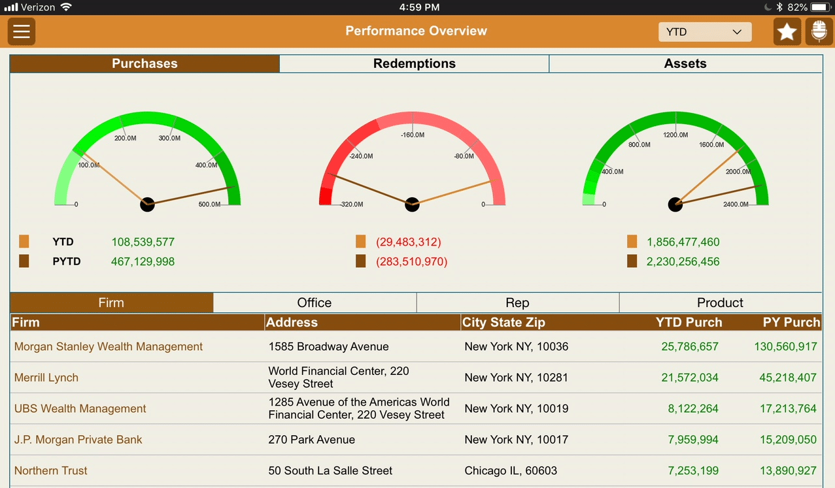This screenshot has width=835, height=488.
Task: Switch to the Redemptions tab
Action: click(415, 63)
